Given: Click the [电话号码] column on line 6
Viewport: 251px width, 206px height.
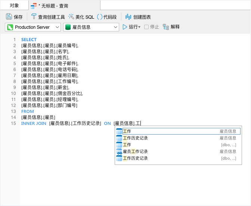Looking at the screenshot, I should [67, 70].
